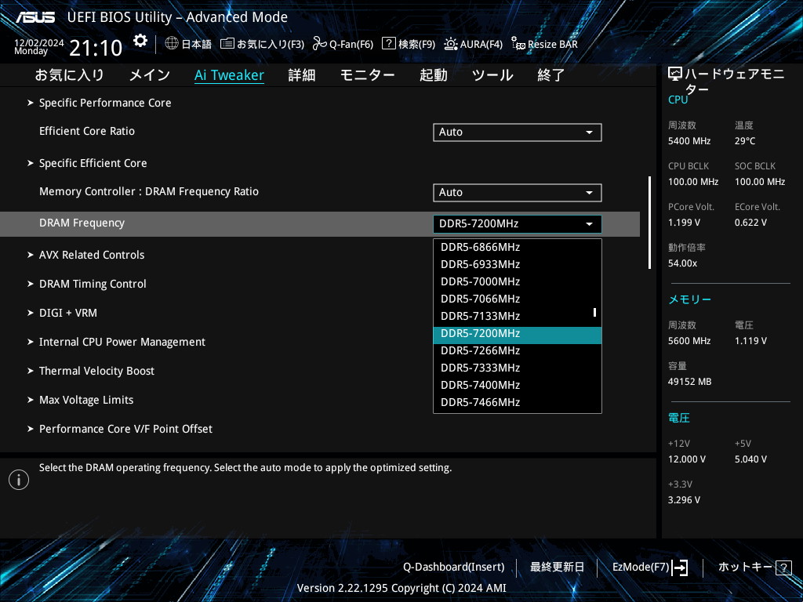Click 最終更新日 last modified button
This screenshot has width=803, height=602.
(x=558, y=568)
